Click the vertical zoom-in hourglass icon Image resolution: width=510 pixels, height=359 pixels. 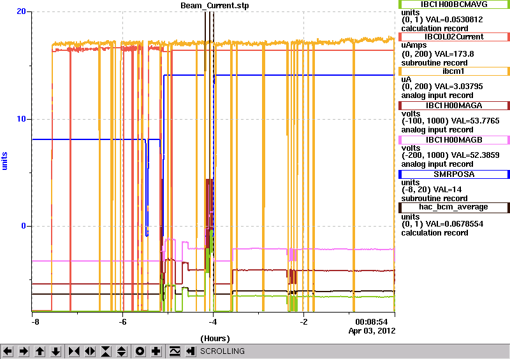pos(106,351)
